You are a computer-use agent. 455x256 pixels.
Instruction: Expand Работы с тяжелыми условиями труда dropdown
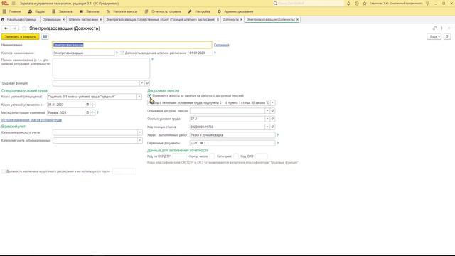coord(272,102)
